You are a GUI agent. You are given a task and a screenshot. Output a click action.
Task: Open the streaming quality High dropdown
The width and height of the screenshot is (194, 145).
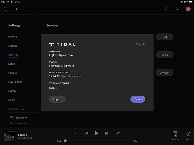tap(53, 88)
